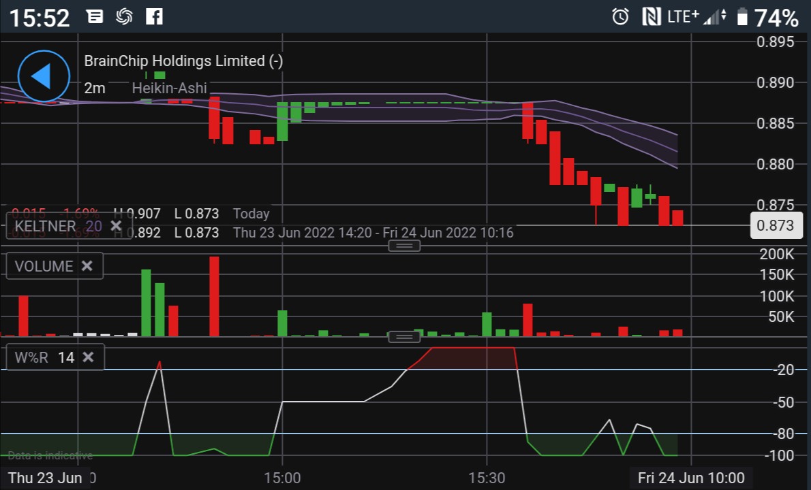Select the BrainChip Holdings Limited title

point(183,61)
